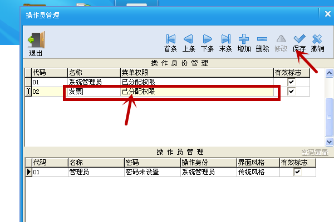
Task: Click the 菜单权限 column header
Action: coord(197,73)
